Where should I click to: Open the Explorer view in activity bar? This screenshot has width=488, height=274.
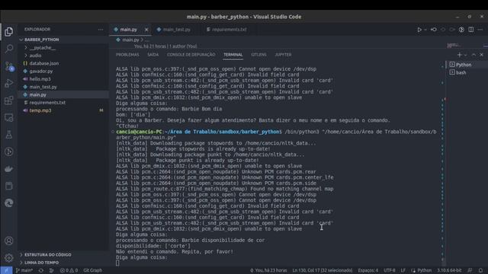(8, 32)
